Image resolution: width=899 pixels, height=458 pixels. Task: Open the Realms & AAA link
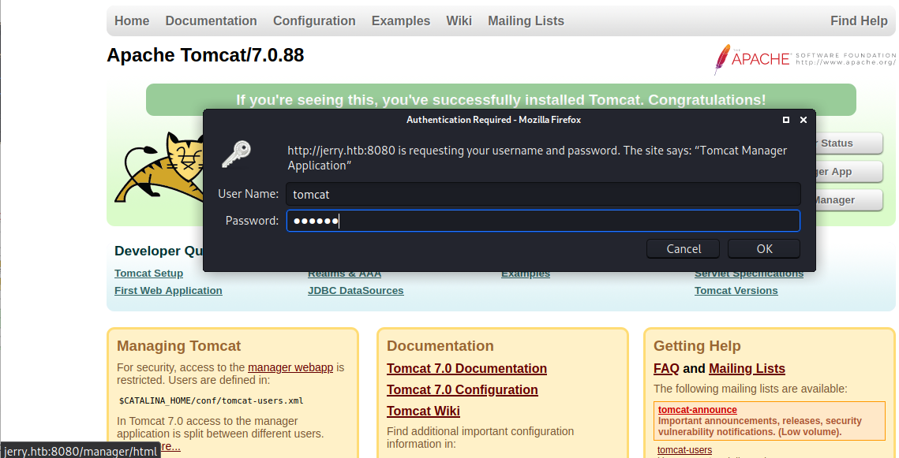click(x=345, y=273)
